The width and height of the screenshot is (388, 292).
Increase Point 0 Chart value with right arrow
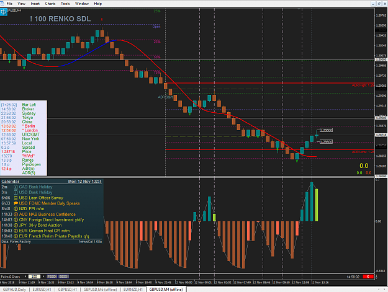43,277
